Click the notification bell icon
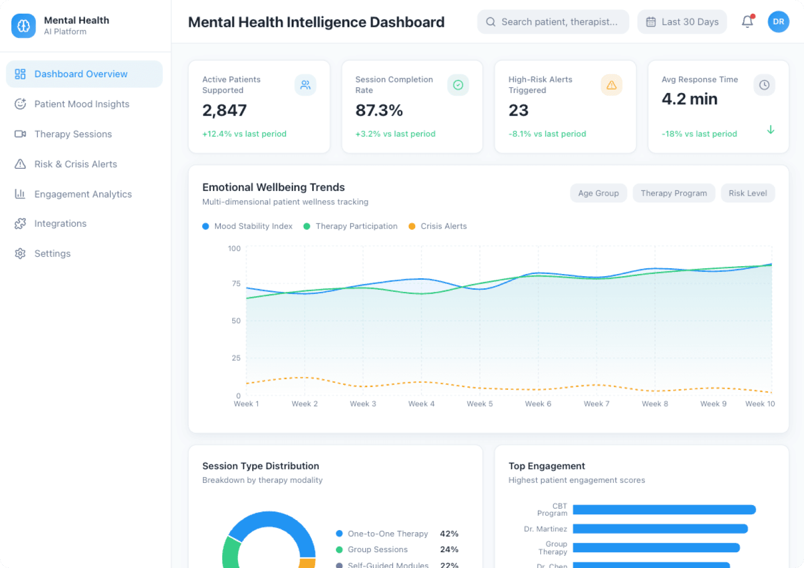This screenshot has height=568, width=804. click(x=747, y=22)
